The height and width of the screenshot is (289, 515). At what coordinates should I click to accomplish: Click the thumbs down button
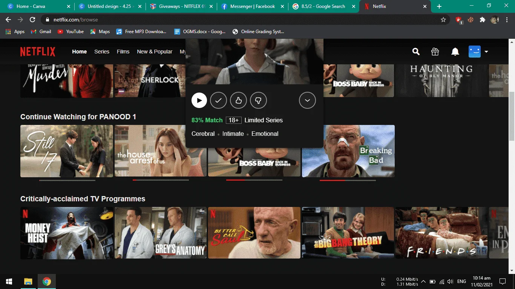click(258, 100)
